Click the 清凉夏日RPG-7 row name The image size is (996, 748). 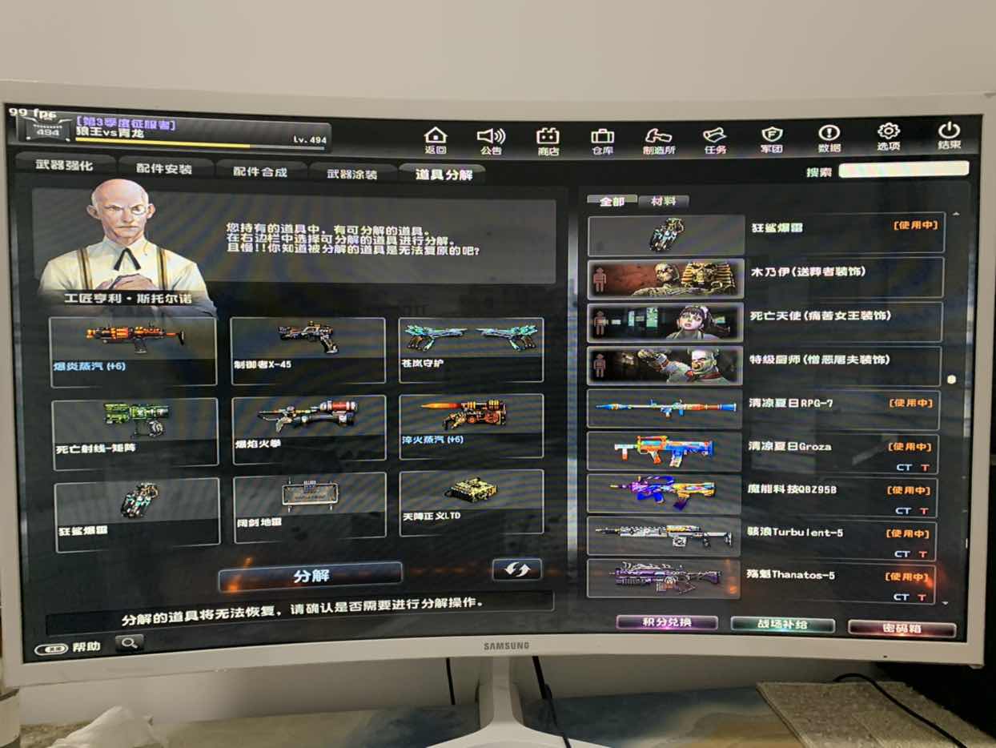pos(790,403)
